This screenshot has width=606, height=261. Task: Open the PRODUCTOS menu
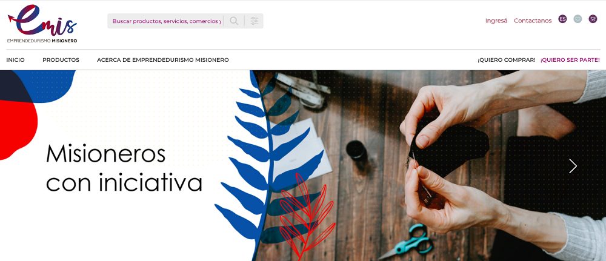61,60
